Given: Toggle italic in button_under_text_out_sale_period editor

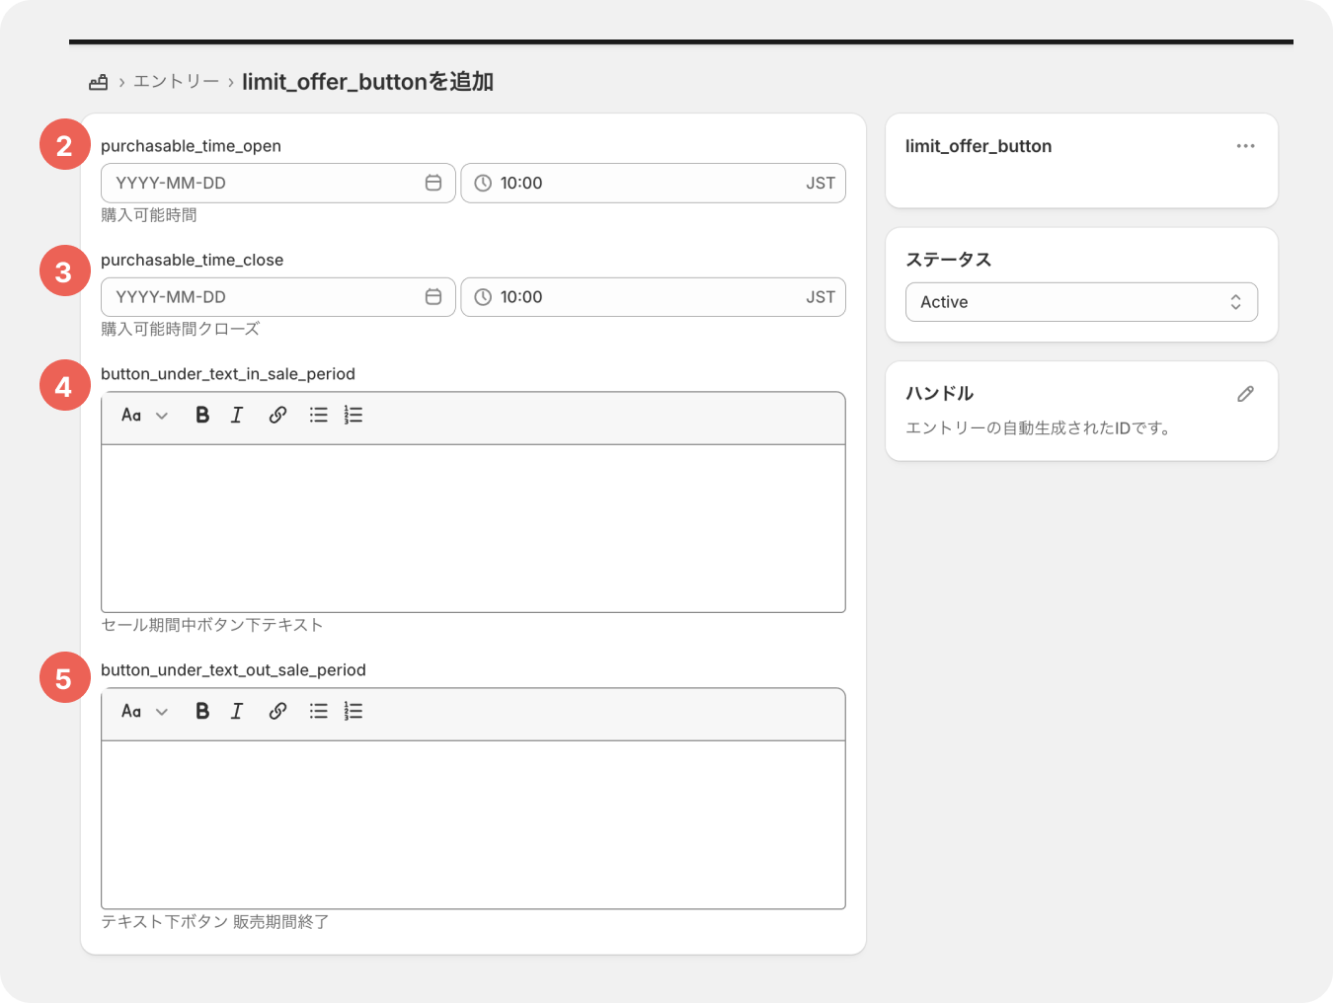Looking at the screenshot, I should pyautogui.click(x=237, y=712).
